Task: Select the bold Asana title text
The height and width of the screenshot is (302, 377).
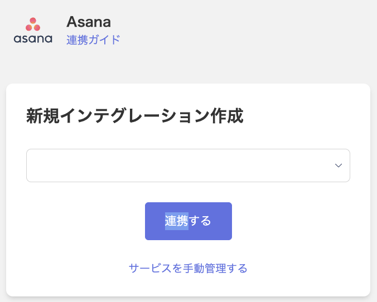Action: point(89,22)
